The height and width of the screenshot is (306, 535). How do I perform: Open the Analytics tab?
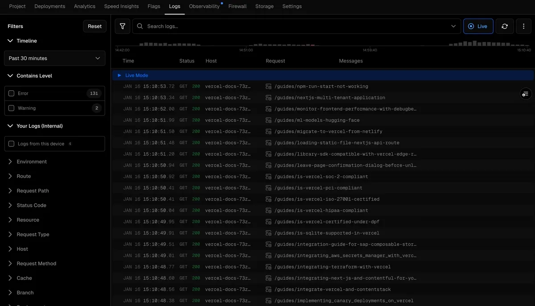[x=85, y=6]
